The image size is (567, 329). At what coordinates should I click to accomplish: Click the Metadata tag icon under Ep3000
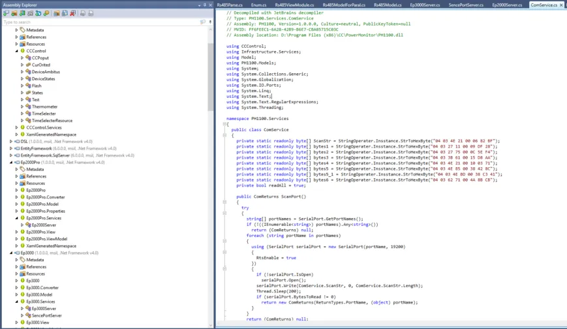coord(22,260)
